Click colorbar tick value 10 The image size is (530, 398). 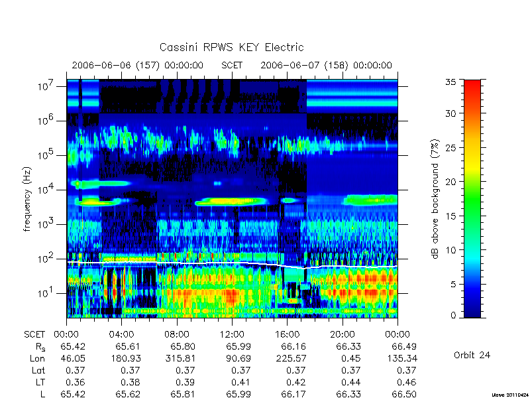tap(450, 250)
